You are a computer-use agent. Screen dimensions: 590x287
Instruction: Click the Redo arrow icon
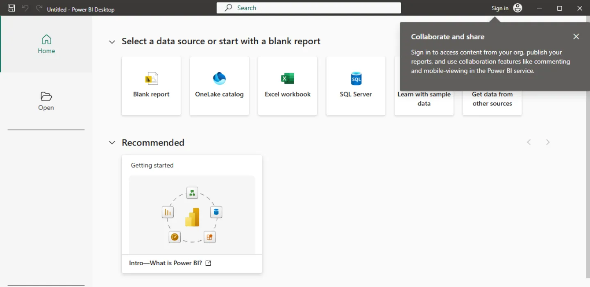point(39,8)
